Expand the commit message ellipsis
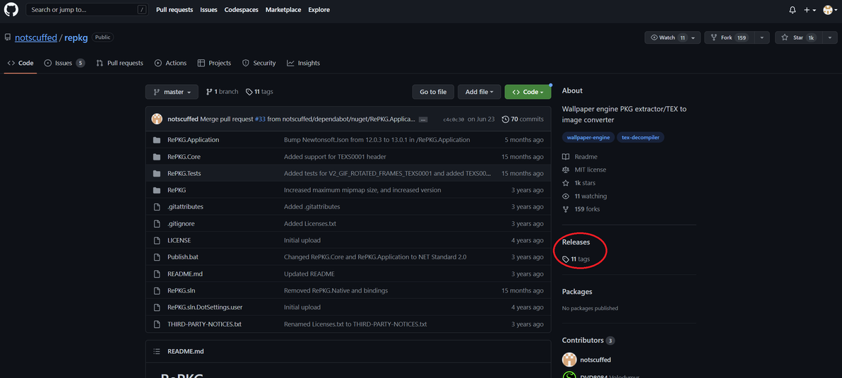842x378 pixels. pyautogui.click(x=423, y=119)
